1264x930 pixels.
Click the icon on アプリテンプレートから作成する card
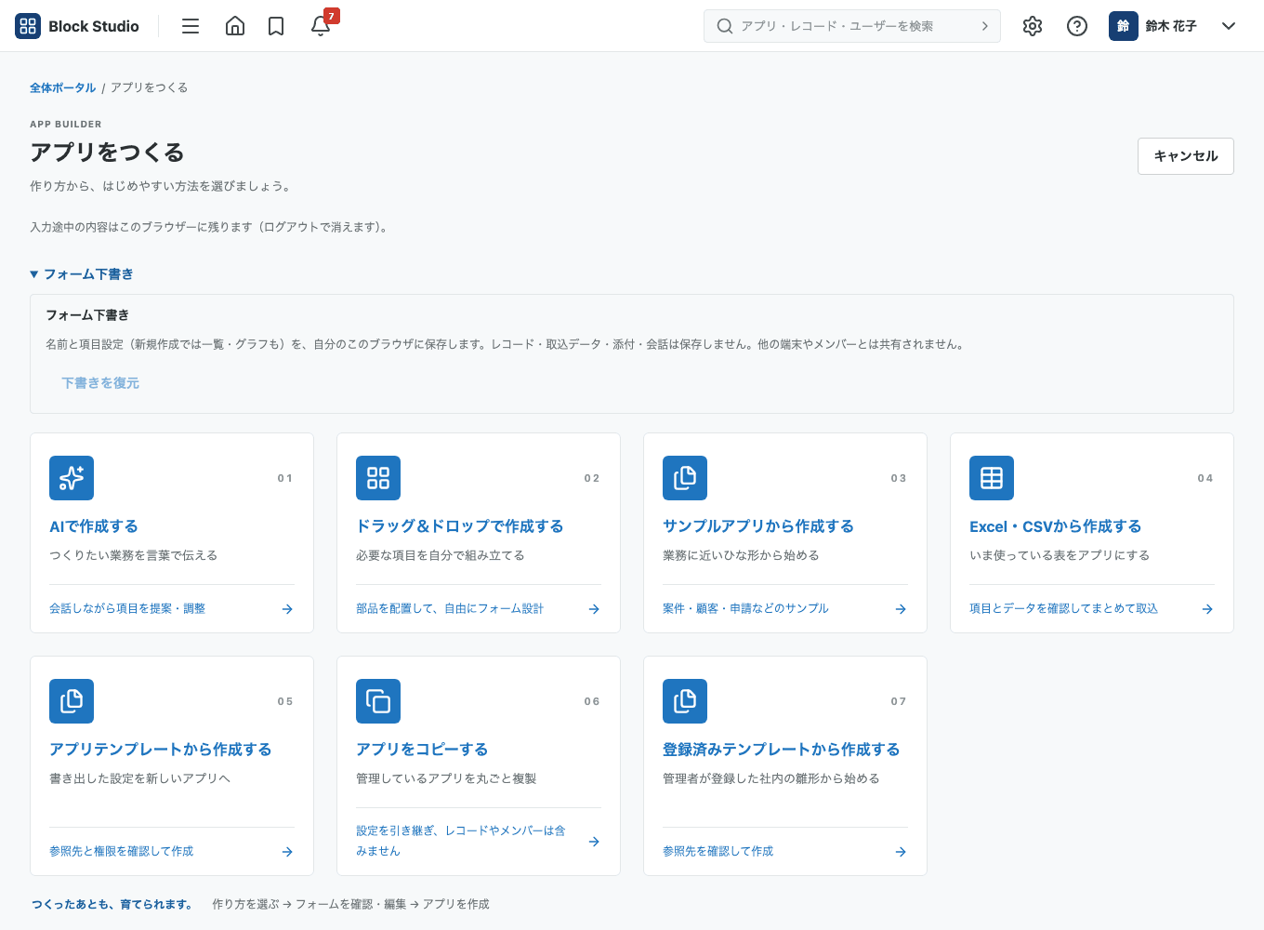click(x=72, y=701)
